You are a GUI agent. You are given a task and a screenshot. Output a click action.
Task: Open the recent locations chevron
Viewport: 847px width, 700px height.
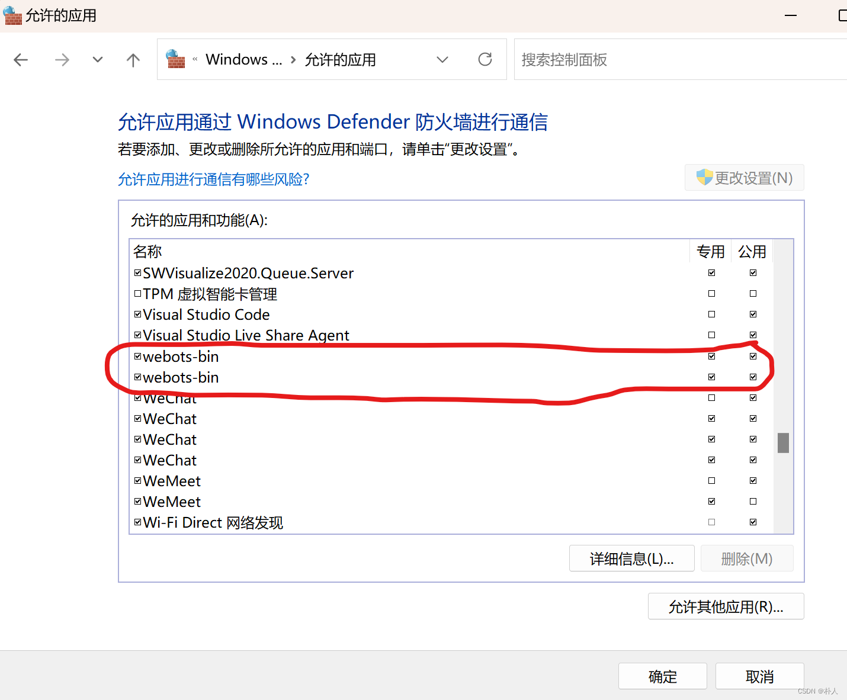pyautogui.click(x=98, y=60)
